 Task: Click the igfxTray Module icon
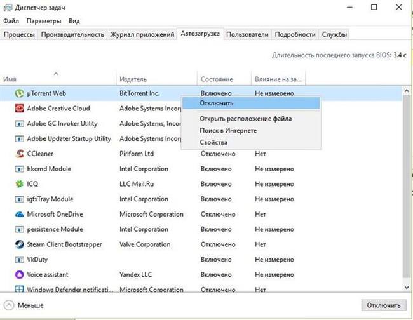(20, 199)
